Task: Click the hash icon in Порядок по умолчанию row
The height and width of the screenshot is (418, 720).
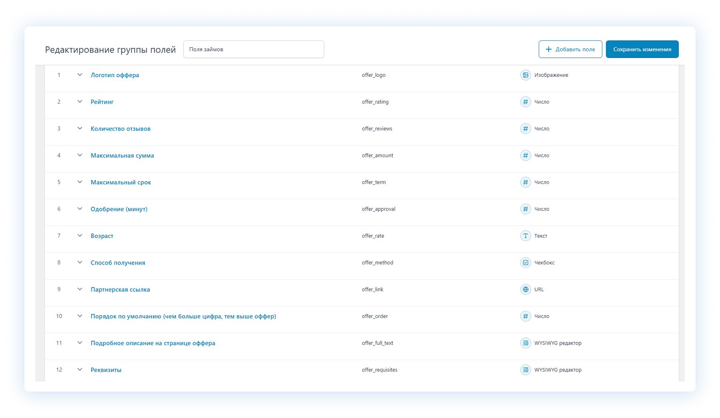Action: (525, 316)
